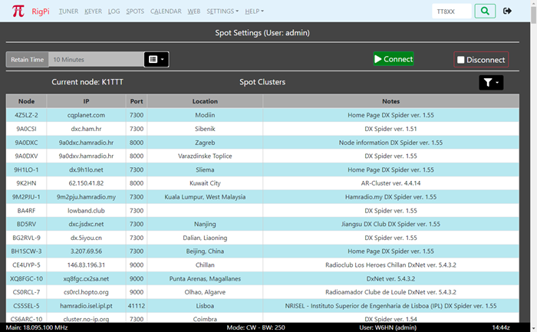The width and height of the screenshot is (537, 332).
Task: Select node BA4RF row
Action: (262, 211)
